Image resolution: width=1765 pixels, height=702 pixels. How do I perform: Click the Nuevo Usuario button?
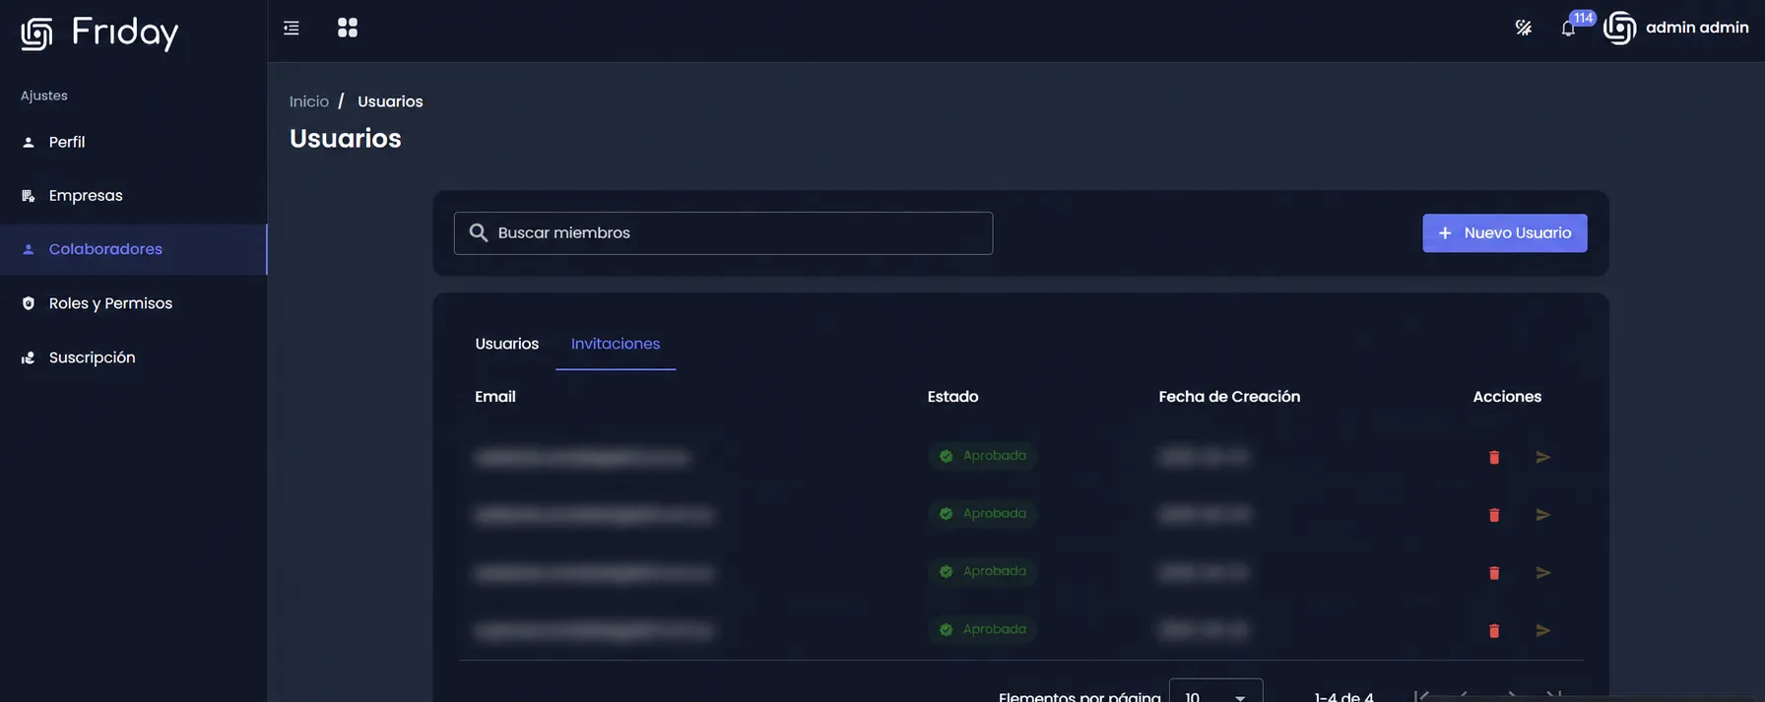(1504, 233)
